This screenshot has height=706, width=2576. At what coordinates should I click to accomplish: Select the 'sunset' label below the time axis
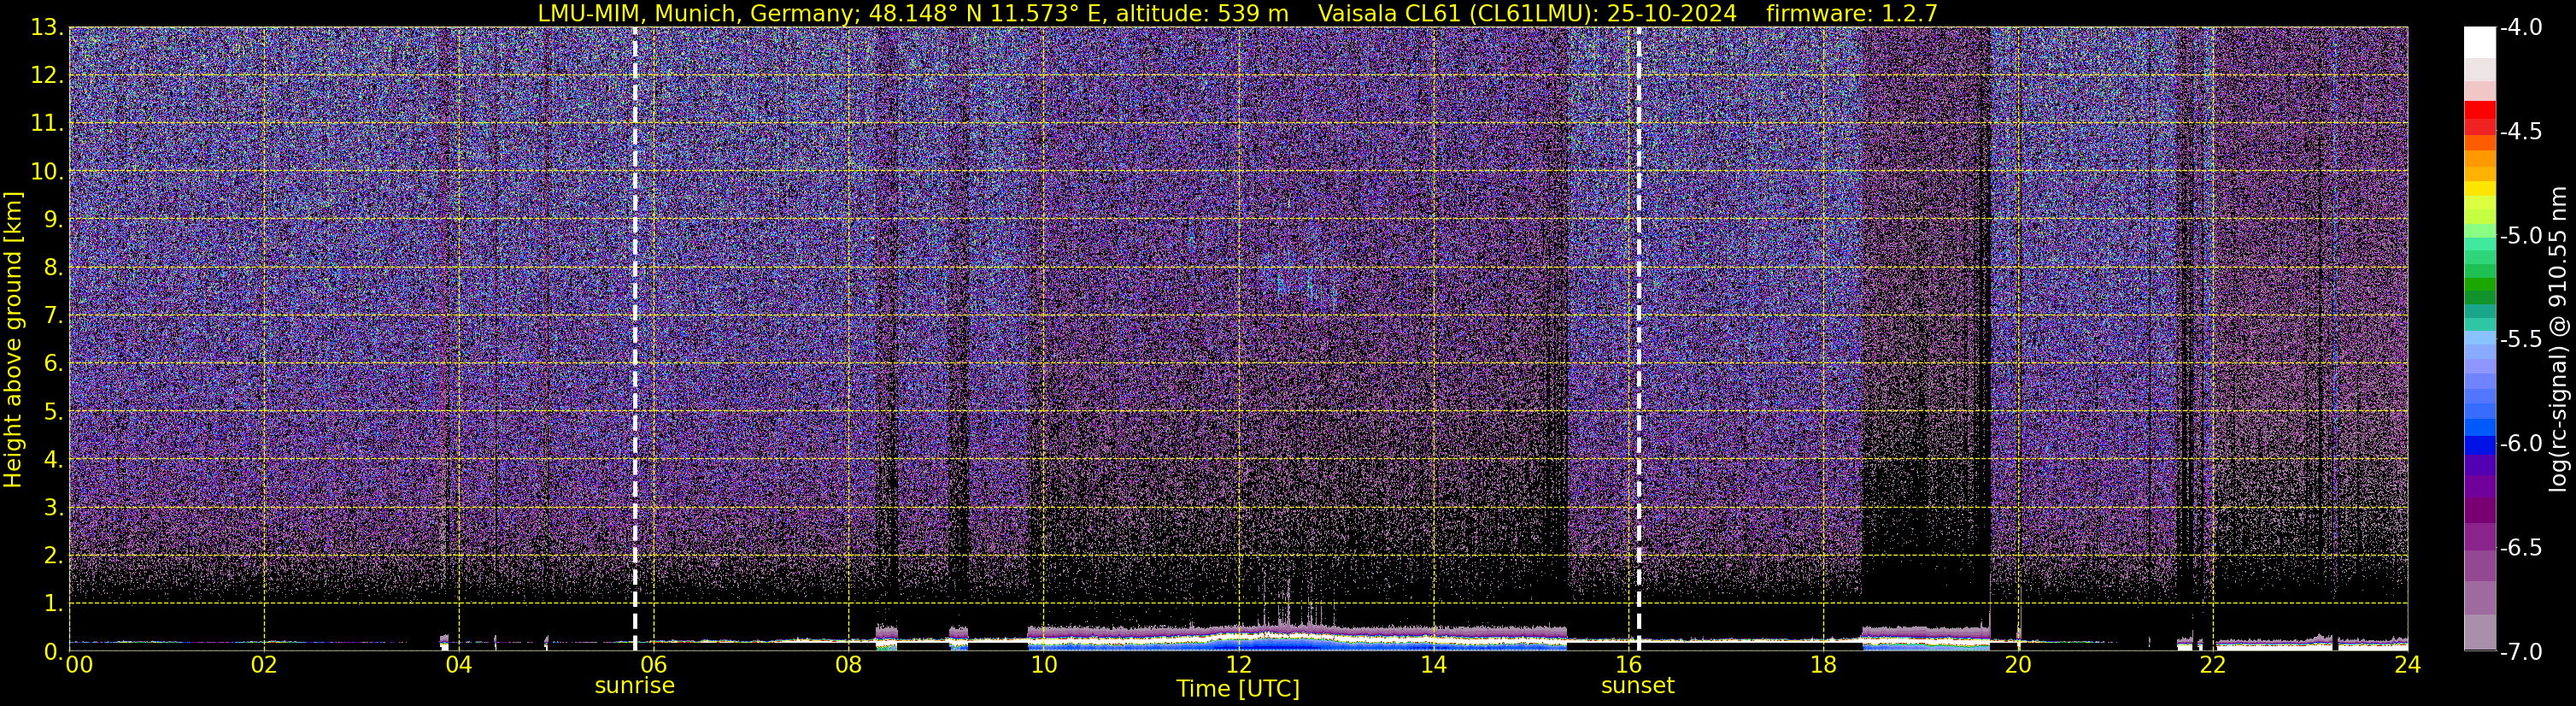coord(1637,686)
